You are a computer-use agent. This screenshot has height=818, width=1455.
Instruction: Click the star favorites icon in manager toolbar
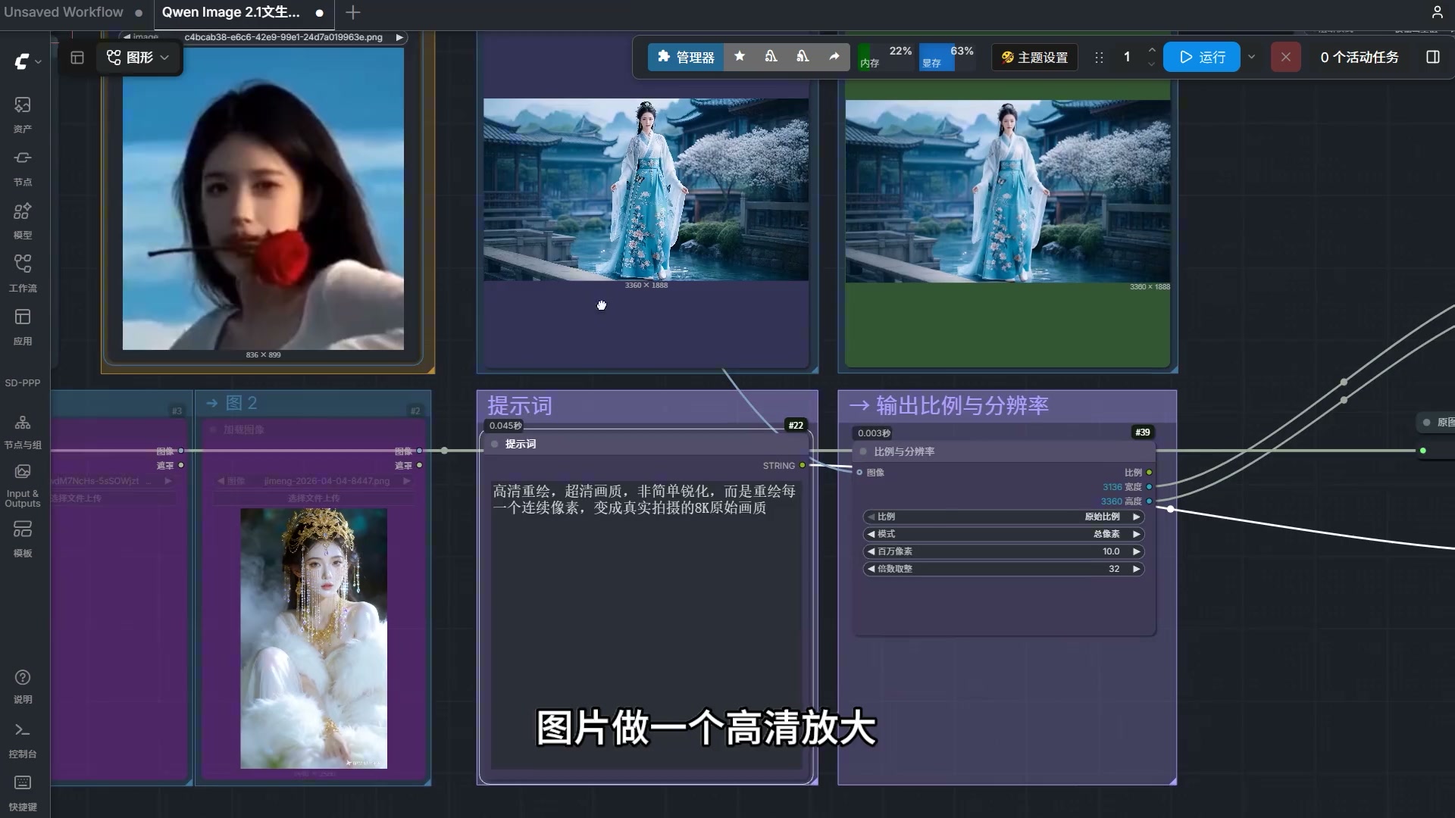pos(740,57)
